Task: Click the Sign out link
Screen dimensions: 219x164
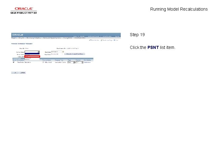Action: (117, 36)
